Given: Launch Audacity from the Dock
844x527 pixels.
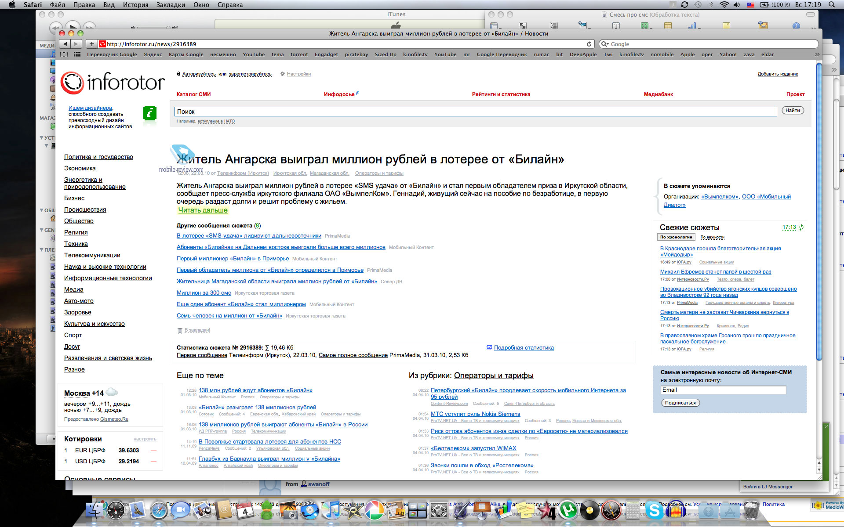Looking at the screenshot, I should [676, 510].
